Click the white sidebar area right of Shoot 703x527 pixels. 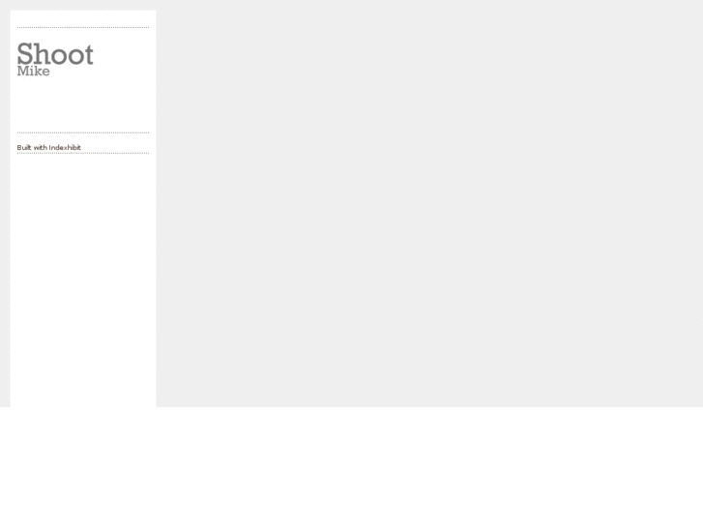124,54
